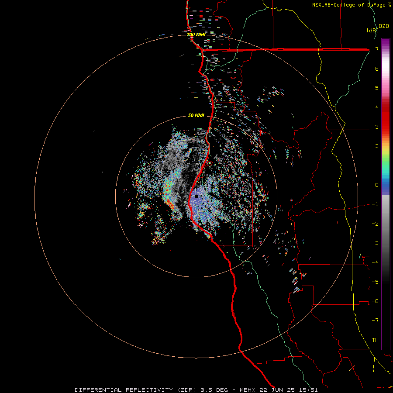The height and width of the screenshot is (393, 393).
Task: Click the colorbar value label '-6'
Action: [375, 301]
